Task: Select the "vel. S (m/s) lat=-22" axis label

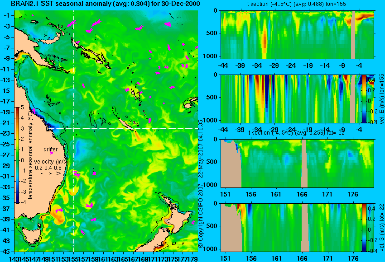Action: pyautogui.click(x=382, y=227)
